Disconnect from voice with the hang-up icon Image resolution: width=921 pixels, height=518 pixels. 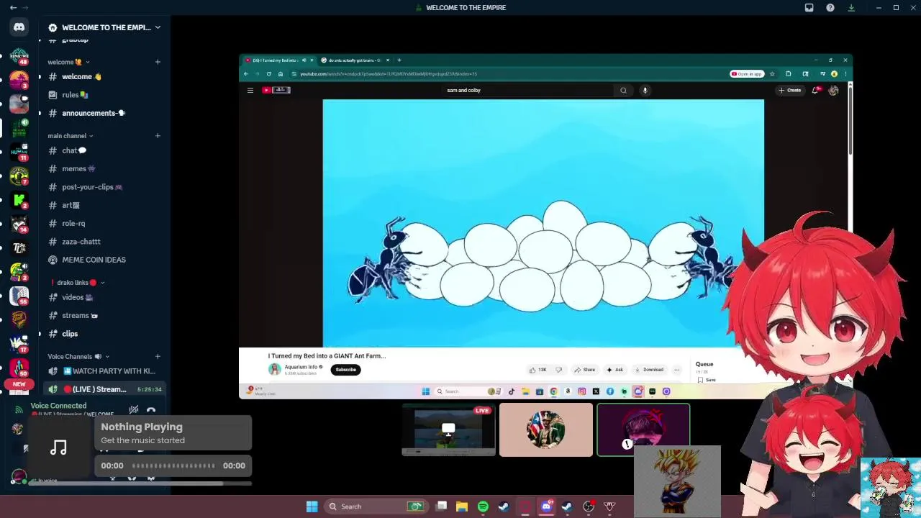tap(151, 410)
